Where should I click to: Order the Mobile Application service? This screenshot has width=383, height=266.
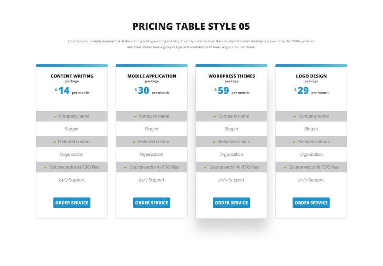coord(151,203)
